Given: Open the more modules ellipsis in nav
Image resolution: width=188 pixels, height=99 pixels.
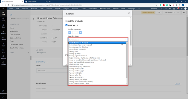Looking at the screenshot, I should tap(139, 9).
